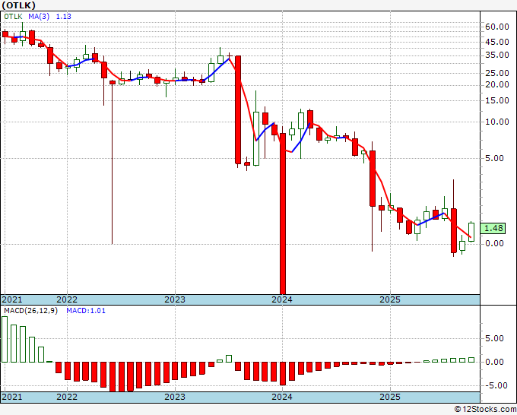Click the tall red candlestick at 2024 start
The width and height of the screenshot is (517, 415).
pos(283,214)
